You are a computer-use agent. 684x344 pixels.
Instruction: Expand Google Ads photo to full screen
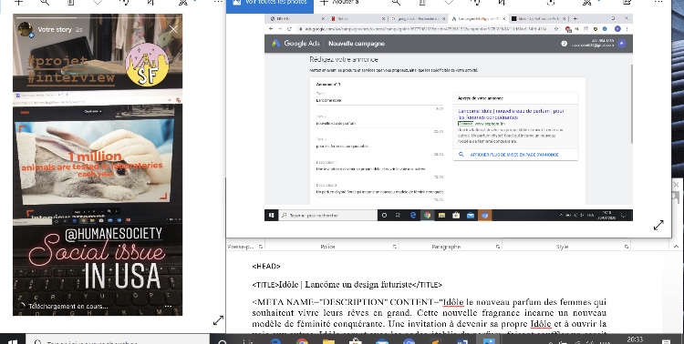point(658,225)
